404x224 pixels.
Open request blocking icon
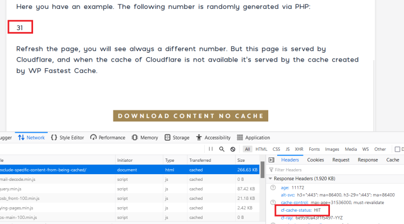coord(233,149)
